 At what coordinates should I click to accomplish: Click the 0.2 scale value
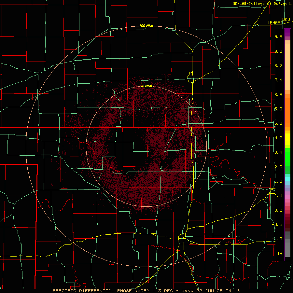point(278,210)
